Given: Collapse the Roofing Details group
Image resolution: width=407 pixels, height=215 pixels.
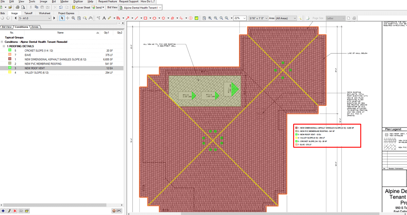Looking at the screenshot, I should pos(4,46).
